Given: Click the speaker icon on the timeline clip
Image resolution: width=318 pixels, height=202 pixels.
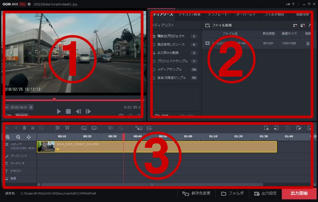Looking at the screenshot, I should point(58,149).
